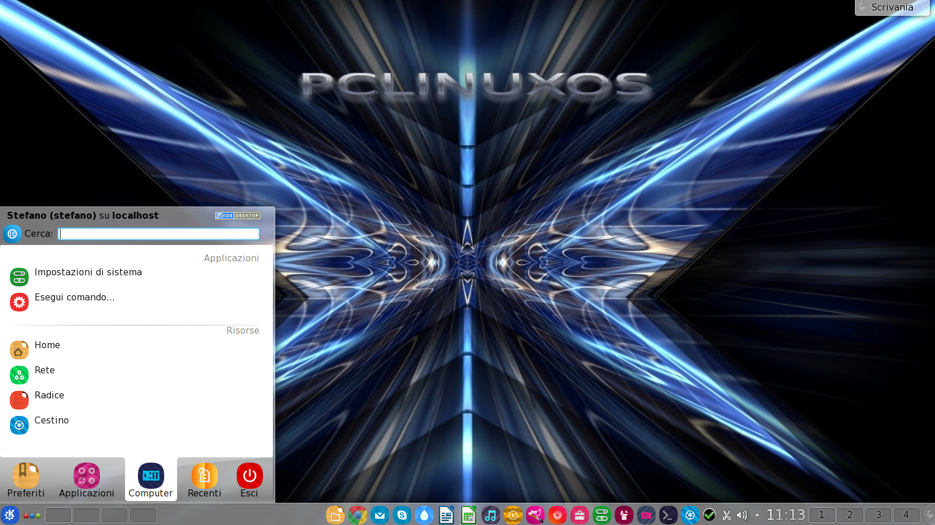Open the mail client envelope icon
The width and height of the screenshot is (935, 525).
[379, 515]
